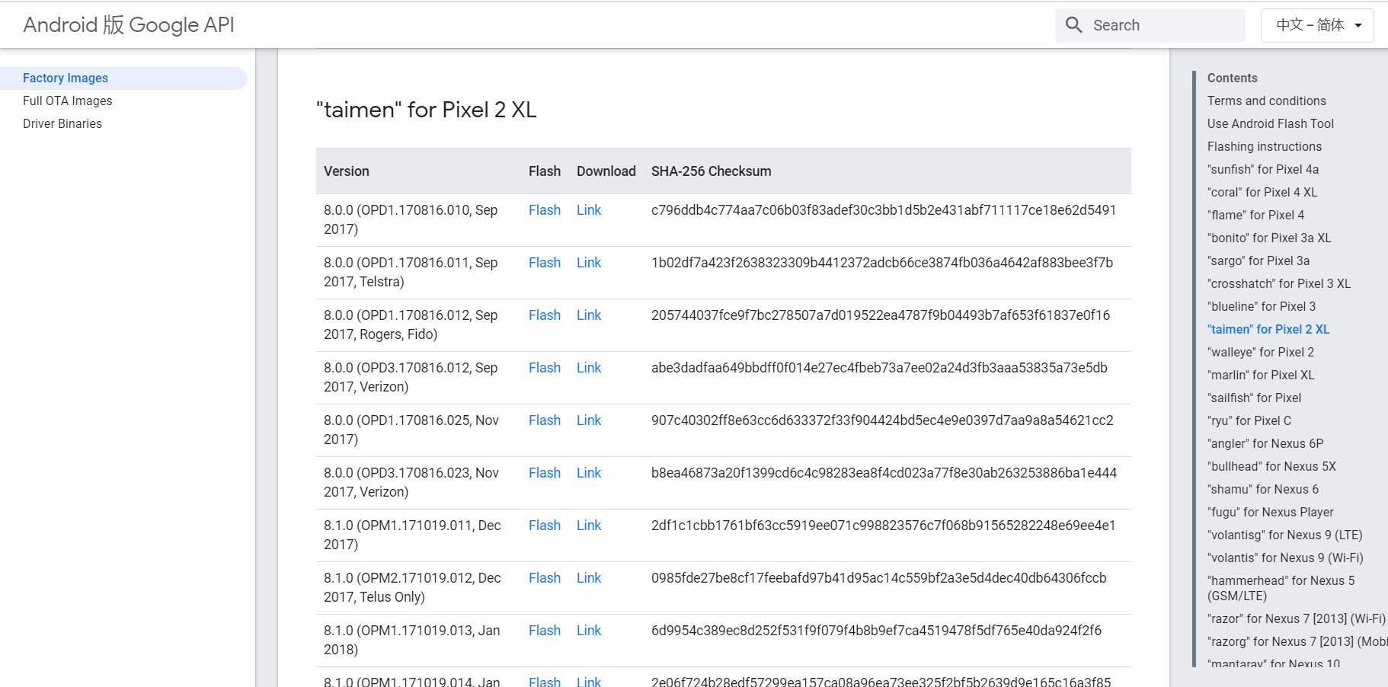Select checksum starting with 1b02df7a423f

tap(882, 263)
